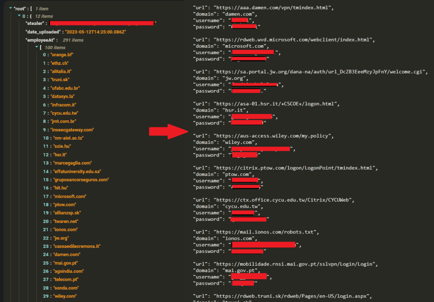The width and height of the screenshot is (434, 302).
Task: Collapse the "root" node arrow
Action: (11, 8)
